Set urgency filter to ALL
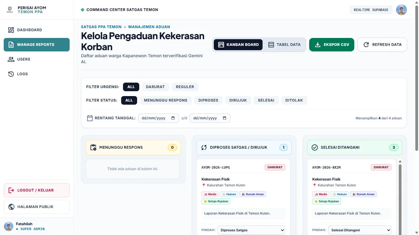Image resolution: width=419 pixels, height=235 pixels. coord(131,87)
